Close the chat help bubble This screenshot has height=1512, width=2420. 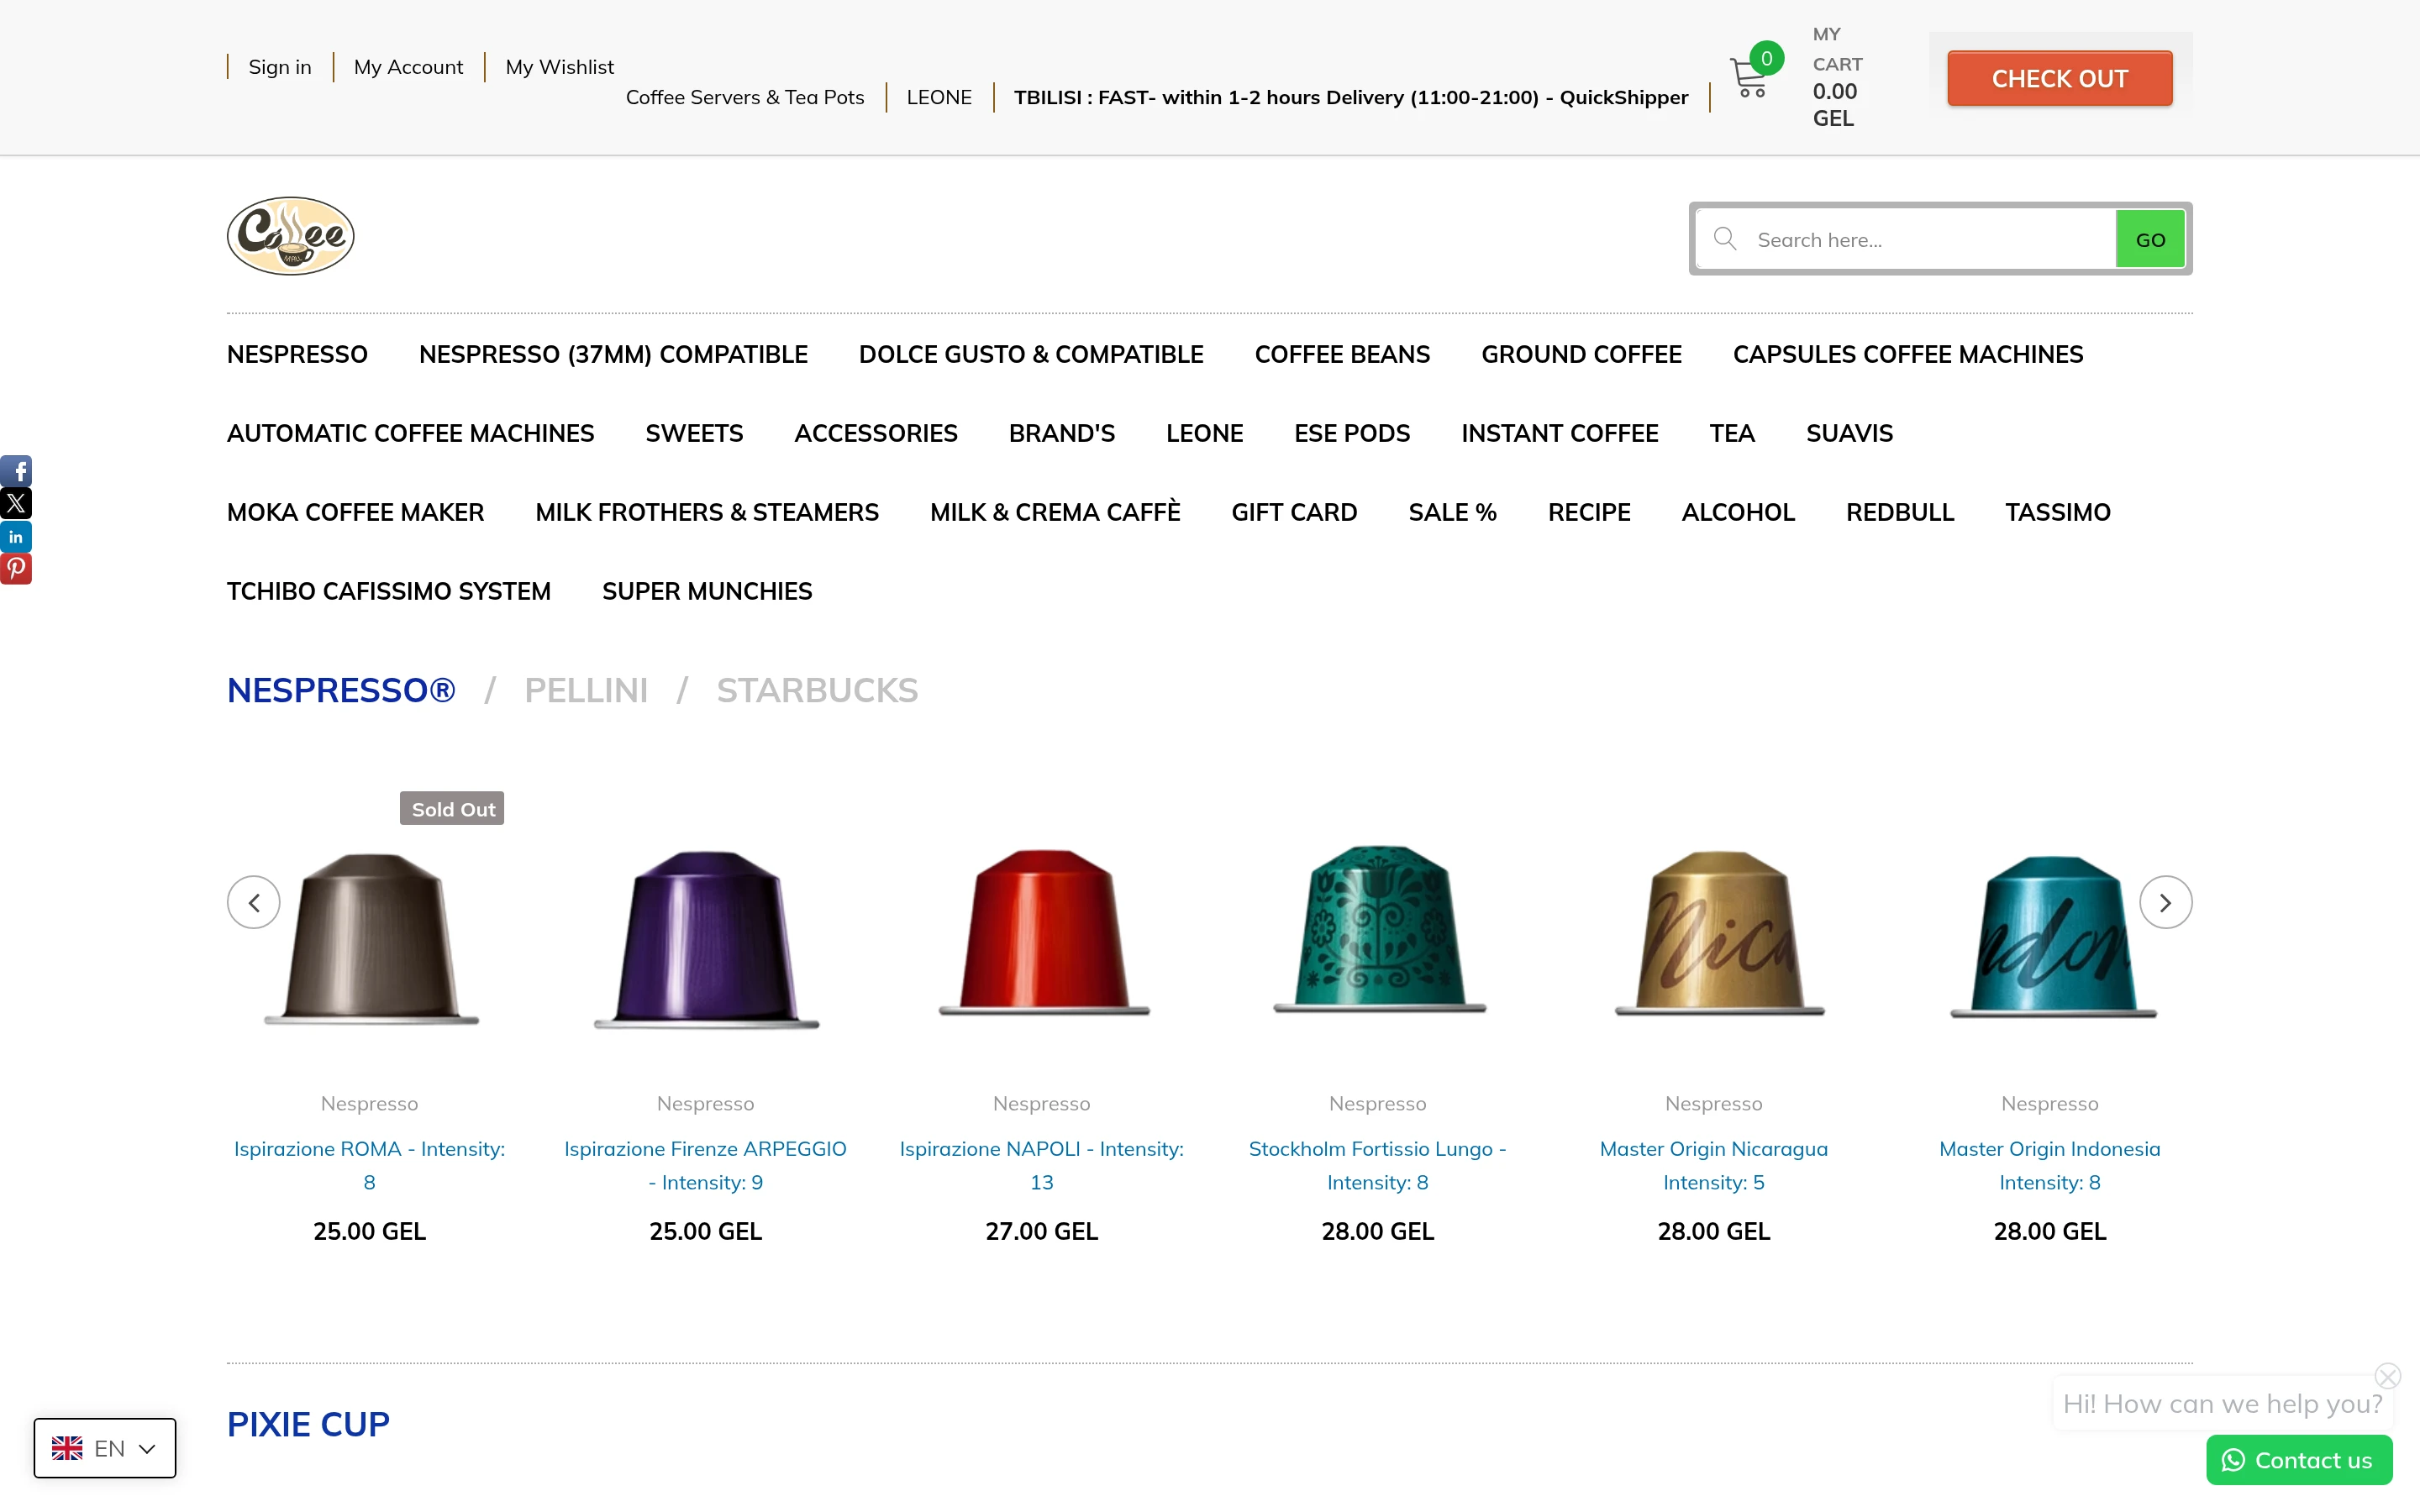pyautogui.click(x=2388, y=1376)
